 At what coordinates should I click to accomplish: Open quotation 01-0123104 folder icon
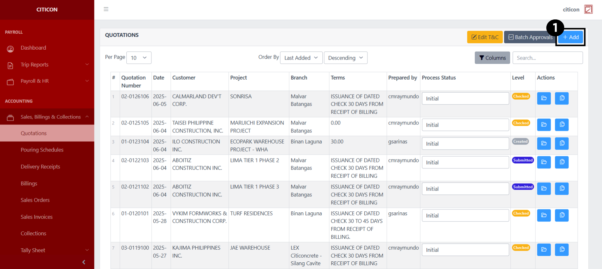[x=544, y=144]
